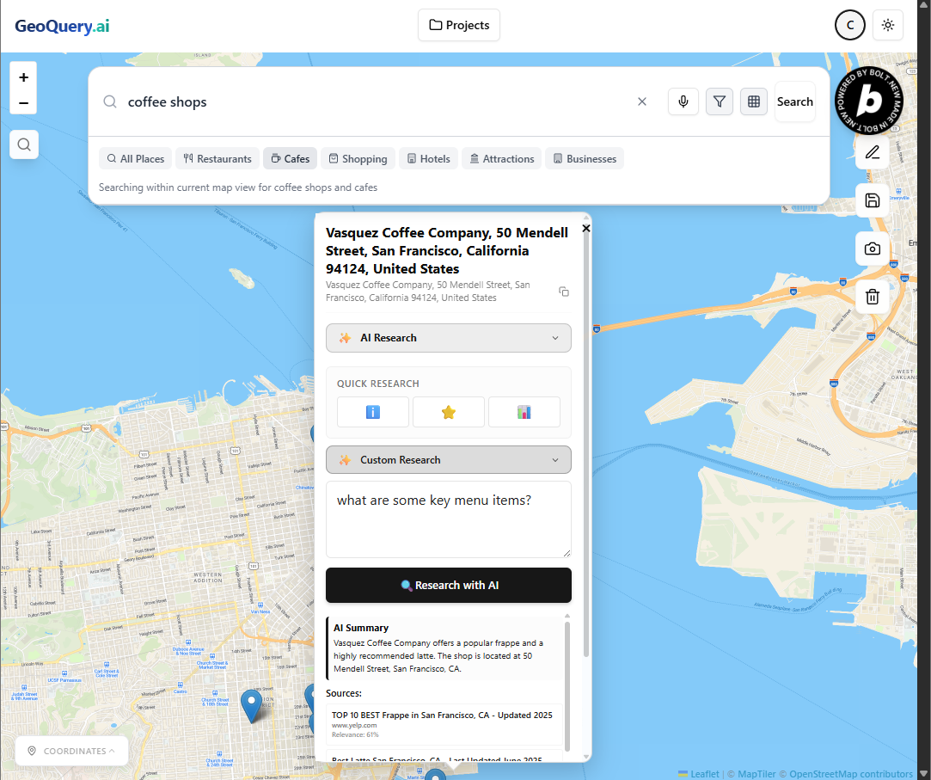Open the user avatar C
Viewport: 931px width, 780px height.
coord(849,25)
